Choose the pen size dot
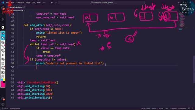Viewport: 195px width, 110px height. pyautogui.click(x=3, y=55)
